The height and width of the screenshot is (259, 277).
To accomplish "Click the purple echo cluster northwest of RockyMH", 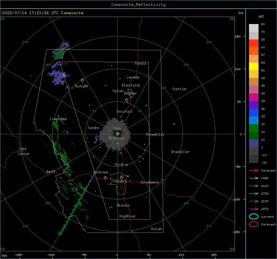I will pyautogui.click(x=58, y=77).
